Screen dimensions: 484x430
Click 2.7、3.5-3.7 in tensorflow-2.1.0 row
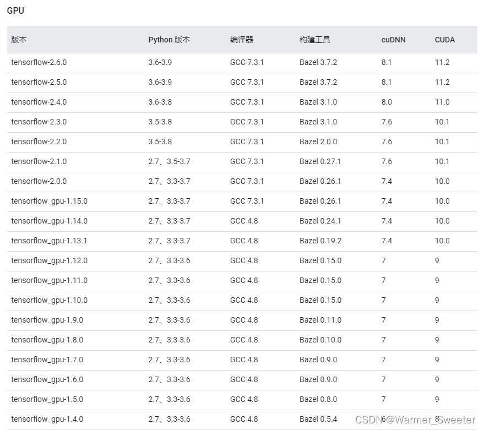click(169, 161)
